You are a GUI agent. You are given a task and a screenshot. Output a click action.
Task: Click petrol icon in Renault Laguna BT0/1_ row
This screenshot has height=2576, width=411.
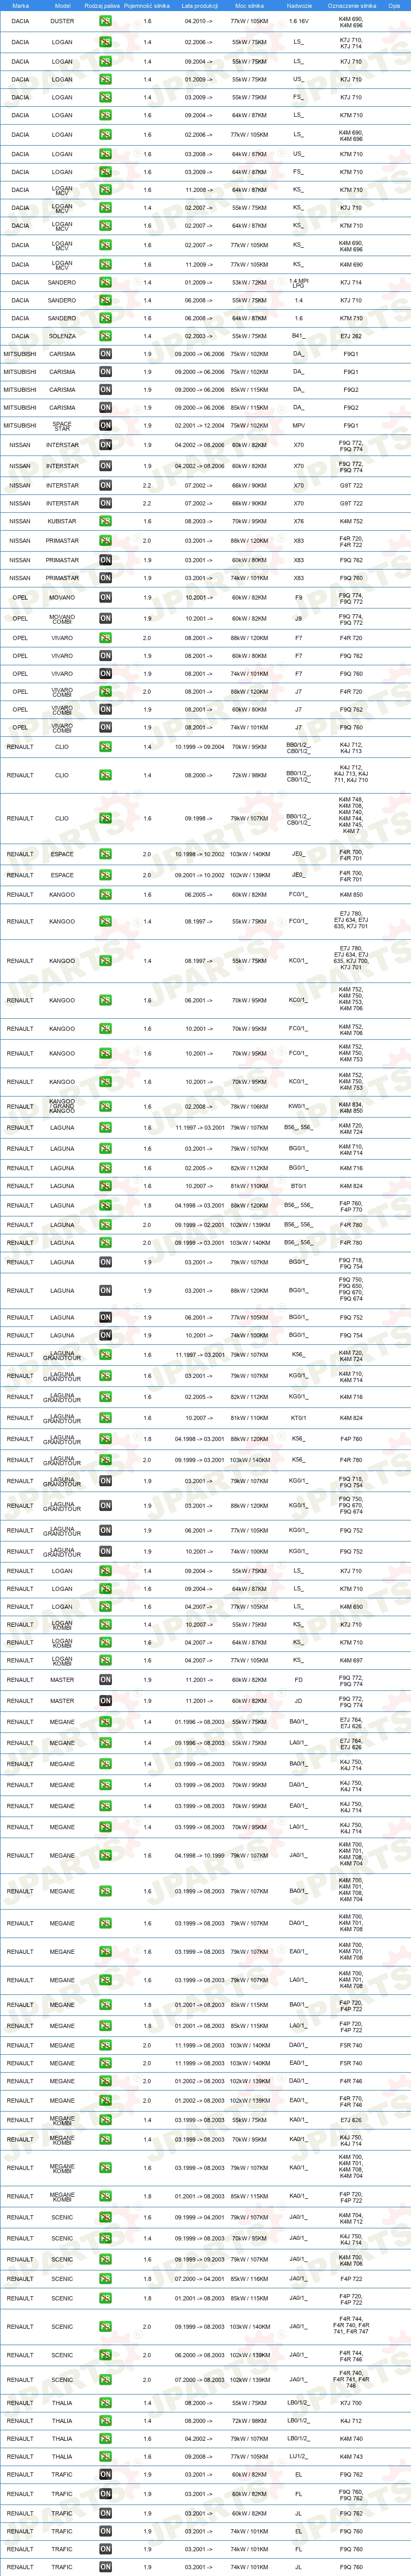tap(105, 1186)
